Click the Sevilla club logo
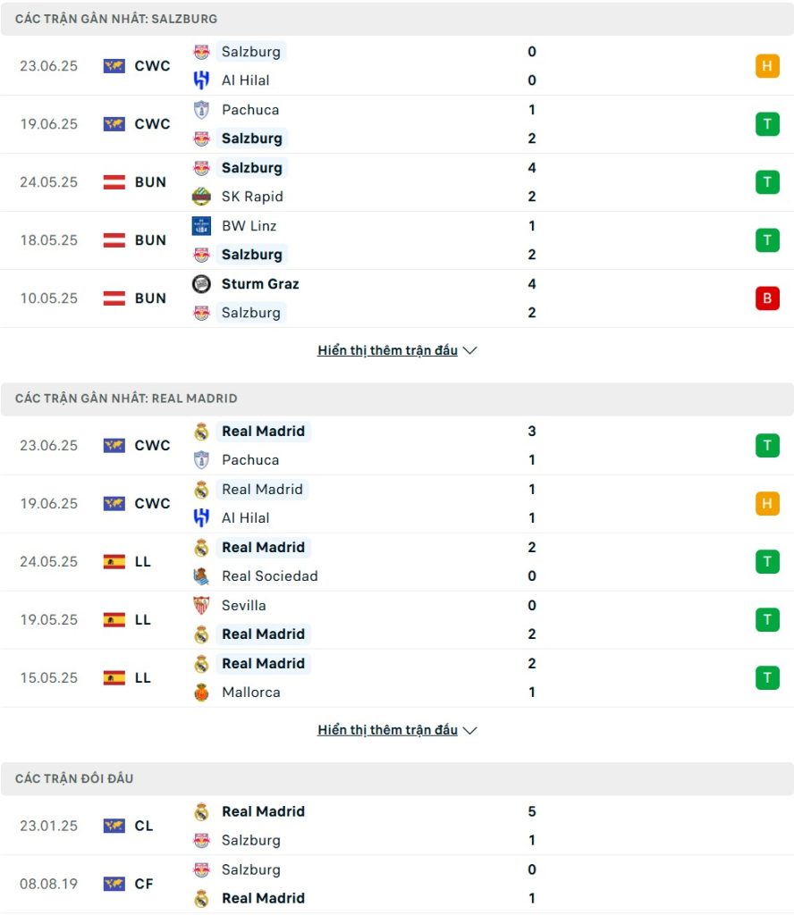This screenshot has height=915, width=794. 201,605
